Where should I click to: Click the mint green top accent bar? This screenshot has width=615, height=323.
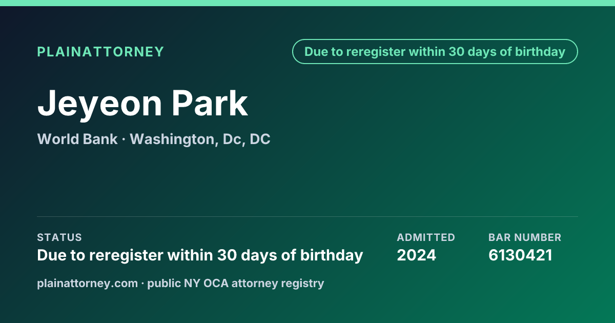coord(307,3)
